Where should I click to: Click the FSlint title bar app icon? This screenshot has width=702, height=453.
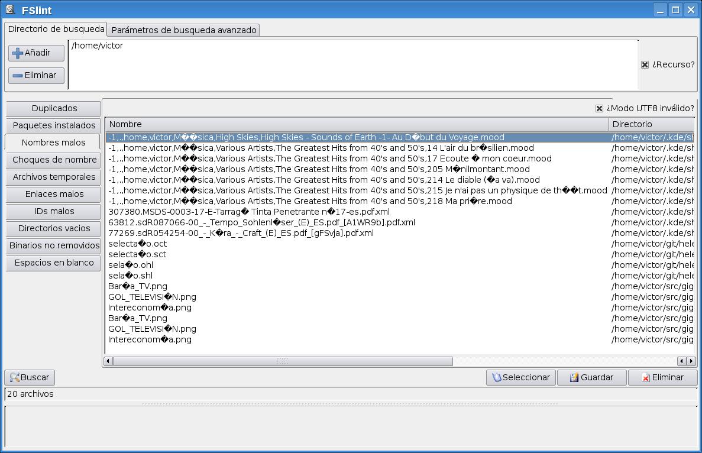(10, 9)
